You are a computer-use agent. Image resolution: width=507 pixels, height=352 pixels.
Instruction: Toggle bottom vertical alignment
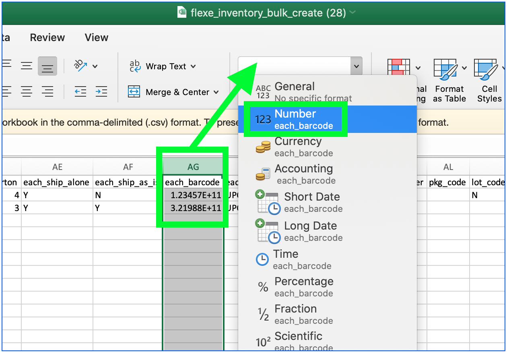47,66
